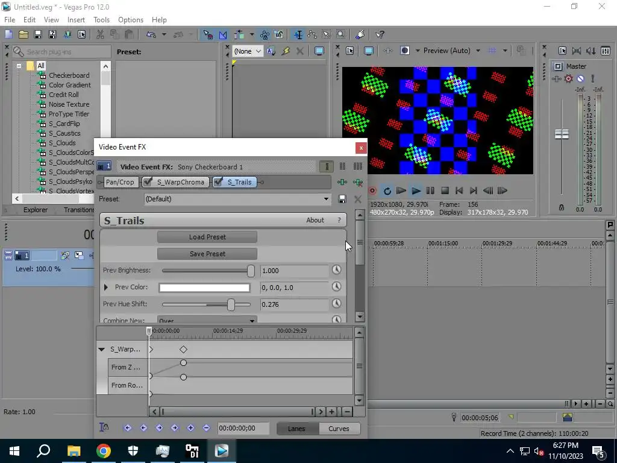The image size is (617, 463).
Task: Click the Delete Keyframe minus diamond icon
Action: (206, 428)
